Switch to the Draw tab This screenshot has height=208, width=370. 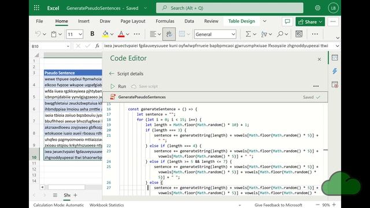(105, 21)
